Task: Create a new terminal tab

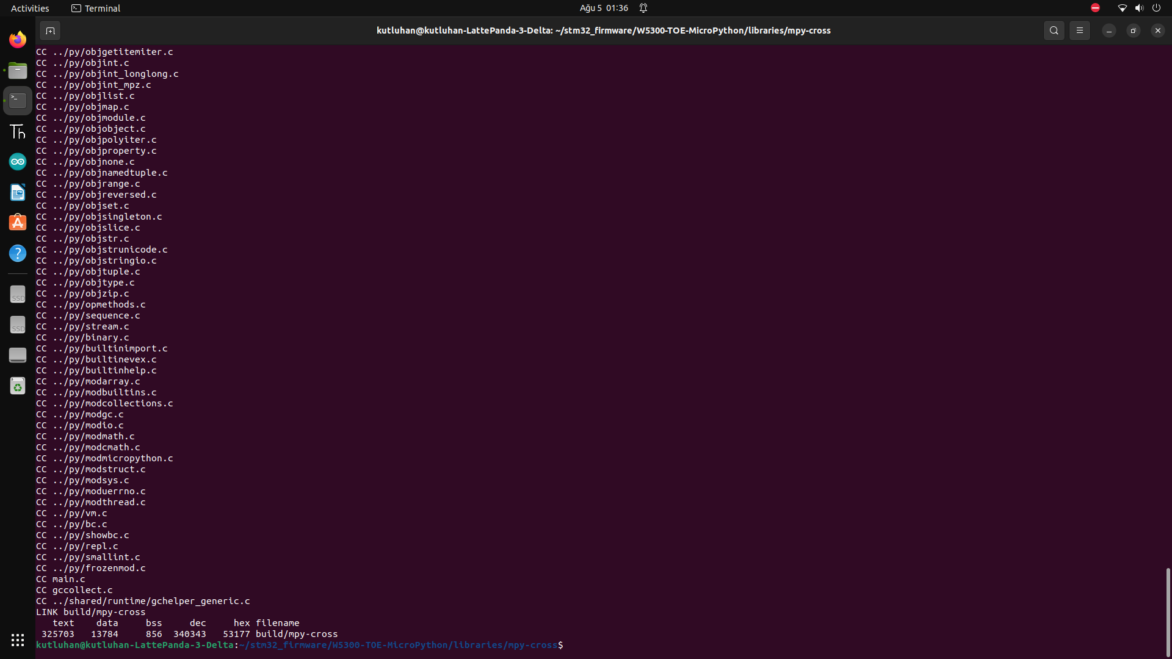Action: click(x=50, y=30)
